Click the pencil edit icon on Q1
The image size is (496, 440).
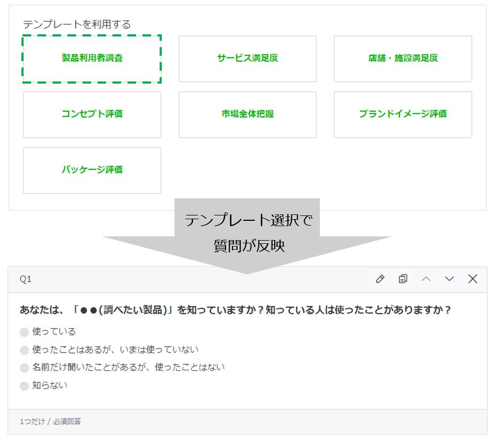(380, 279)
